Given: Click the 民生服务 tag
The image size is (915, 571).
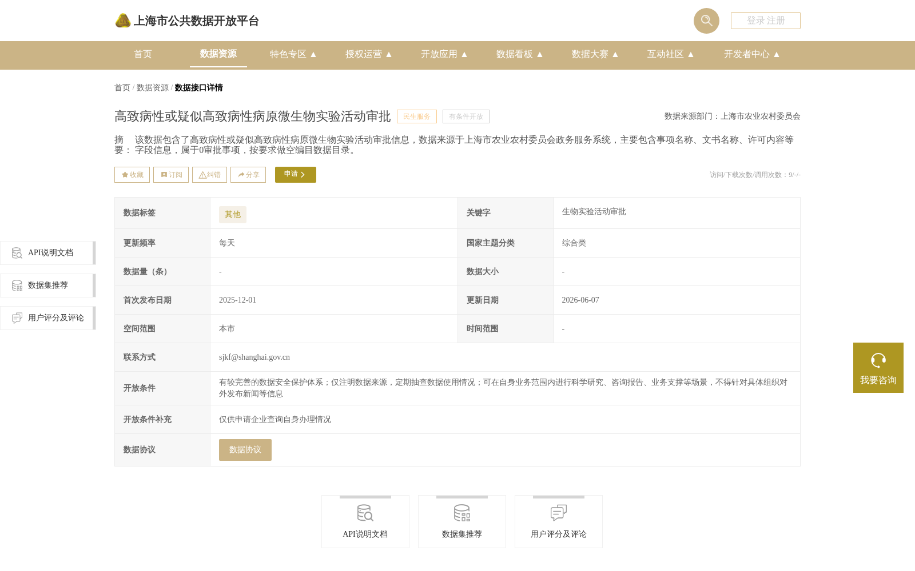Looking at the screenshot, I should (x=417, y=116).
